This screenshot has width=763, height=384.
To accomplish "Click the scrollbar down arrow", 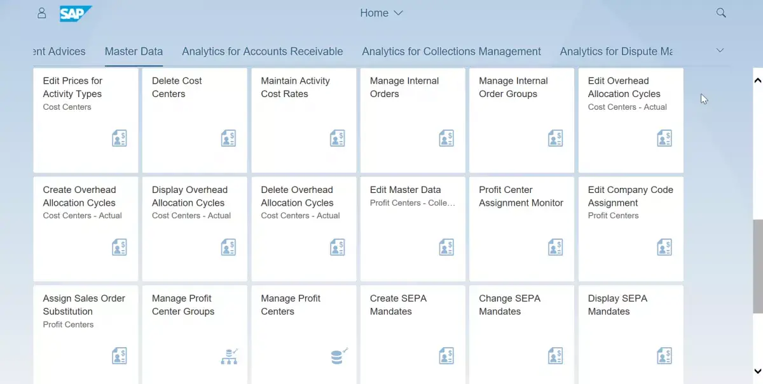I will (x=757, y=371).
